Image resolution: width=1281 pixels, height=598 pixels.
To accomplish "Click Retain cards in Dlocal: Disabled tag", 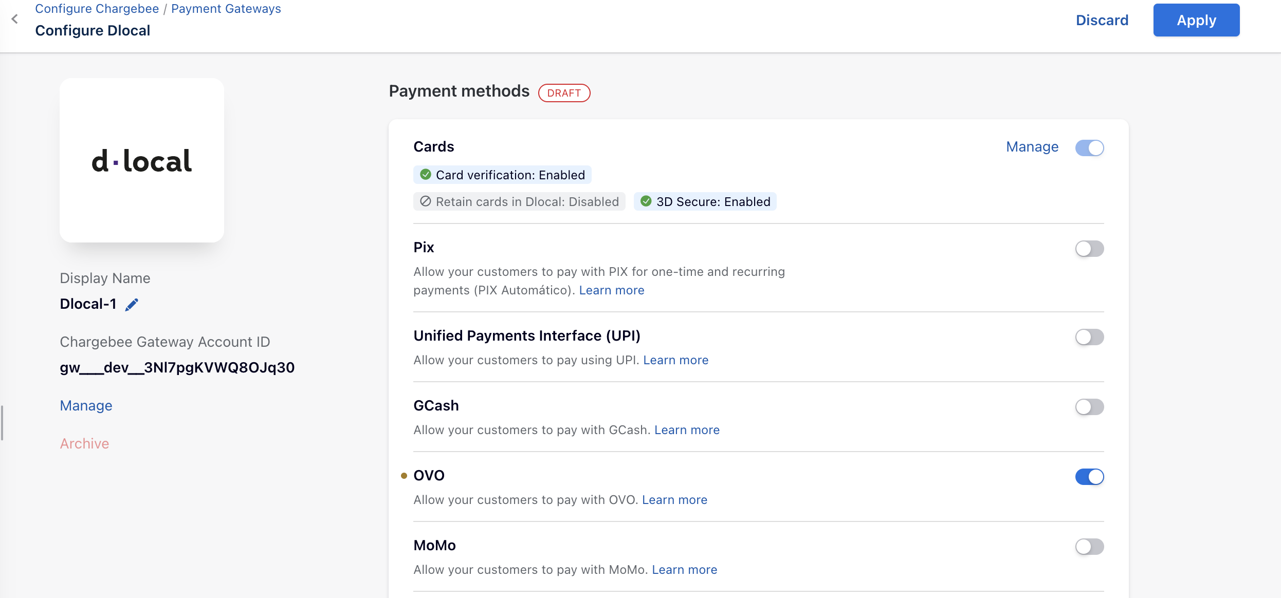I will [x=519, y=201].
